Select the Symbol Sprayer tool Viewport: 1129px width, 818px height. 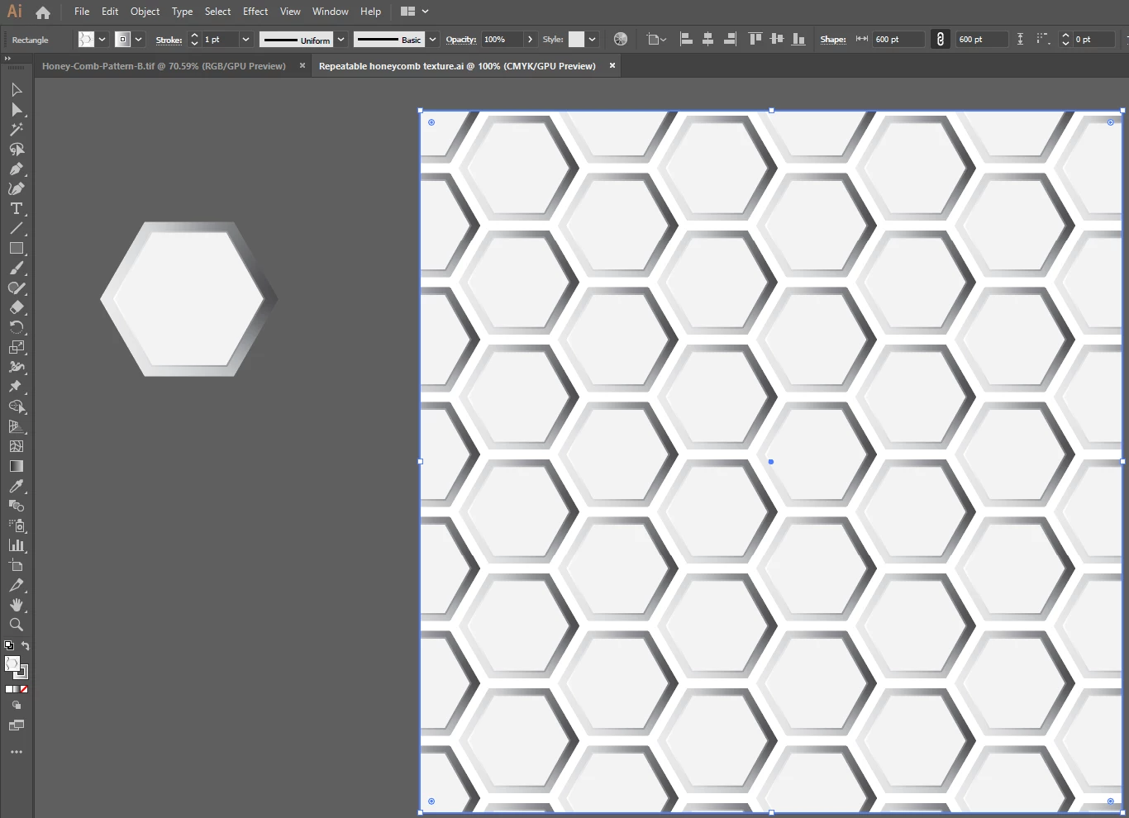coord(16,526)
